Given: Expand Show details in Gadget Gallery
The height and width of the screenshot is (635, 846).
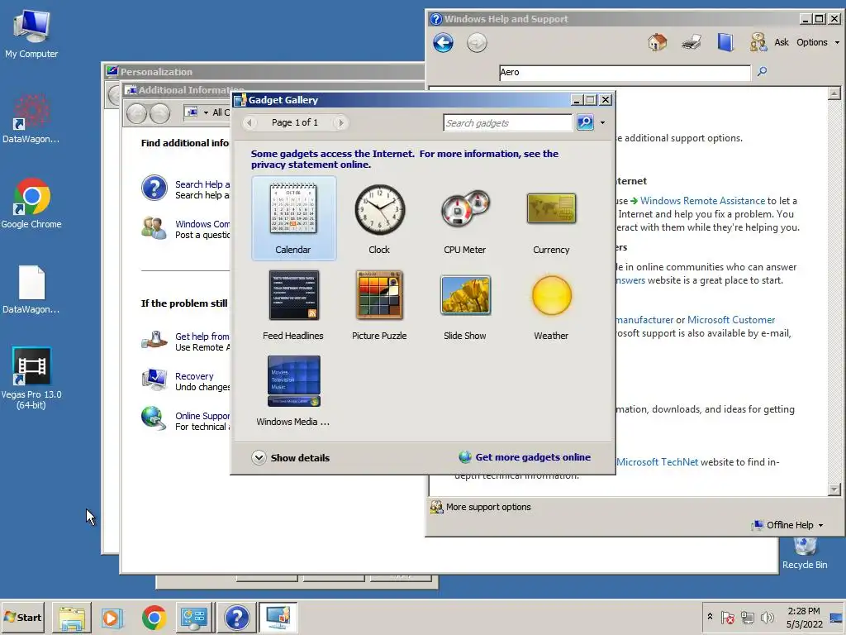Looking at the screenshot, I should point(290,457).
